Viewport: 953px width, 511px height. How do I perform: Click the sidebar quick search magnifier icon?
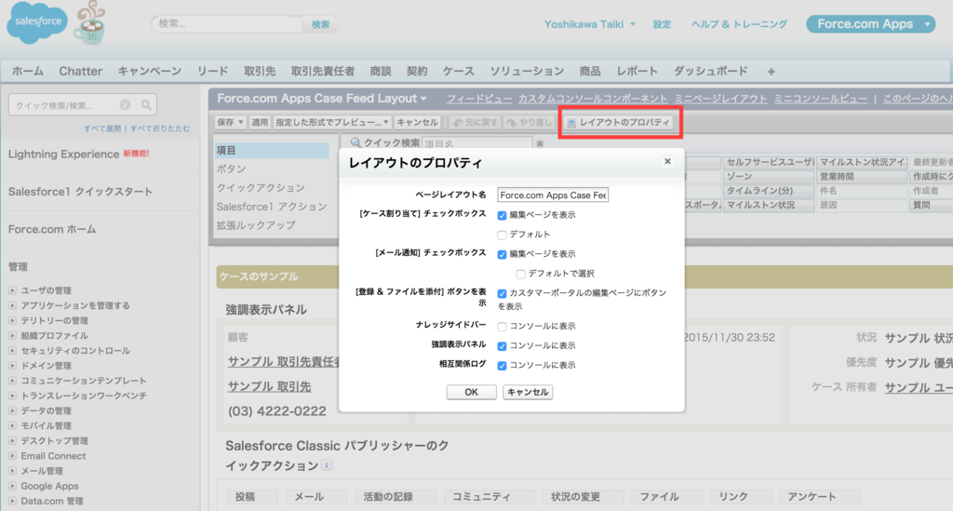tap(146, 105)
